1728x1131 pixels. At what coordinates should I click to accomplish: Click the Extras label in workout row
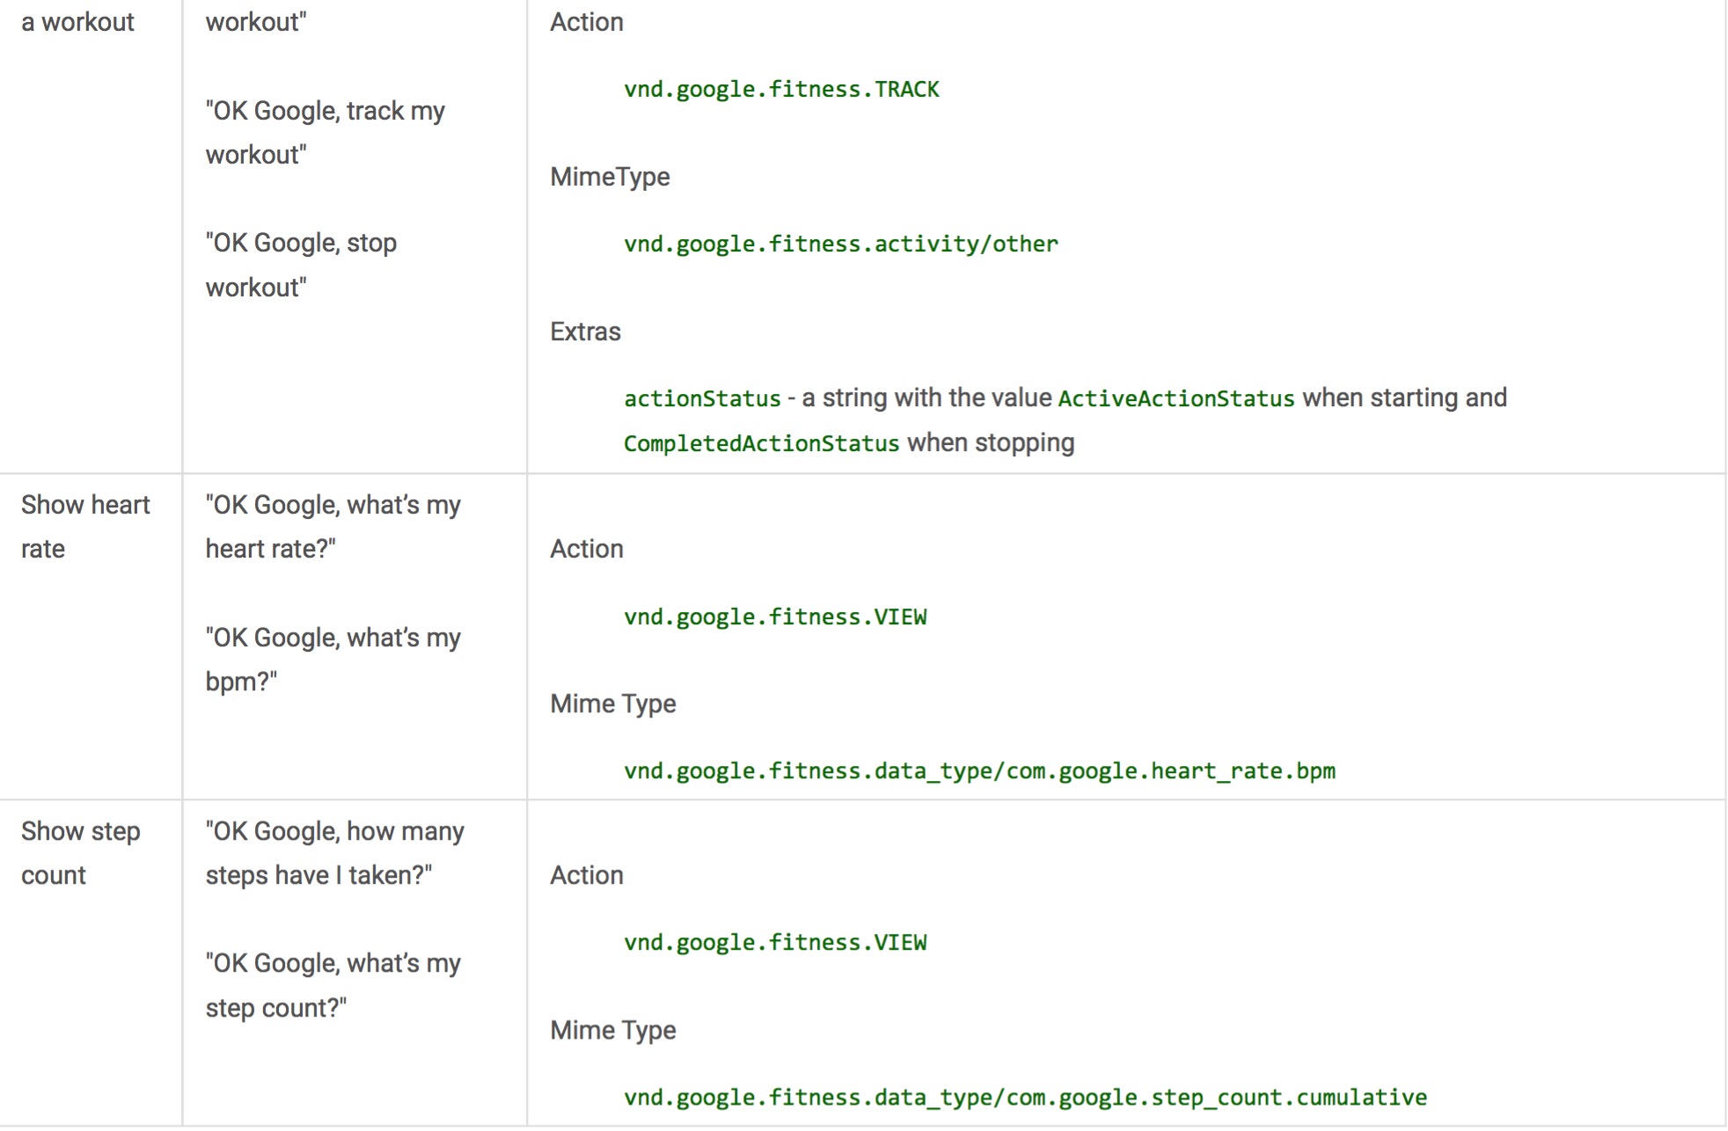point(585,332)
